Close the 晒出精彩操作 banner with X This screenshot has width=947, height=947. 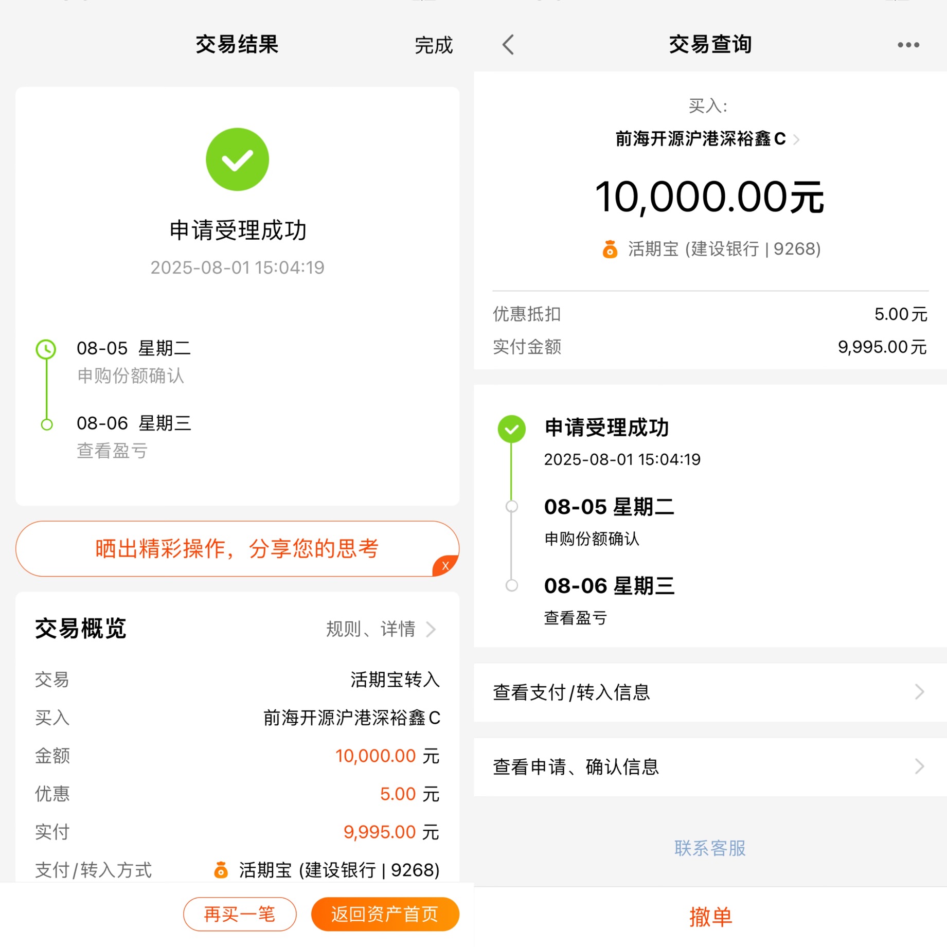tap(445, 566)
